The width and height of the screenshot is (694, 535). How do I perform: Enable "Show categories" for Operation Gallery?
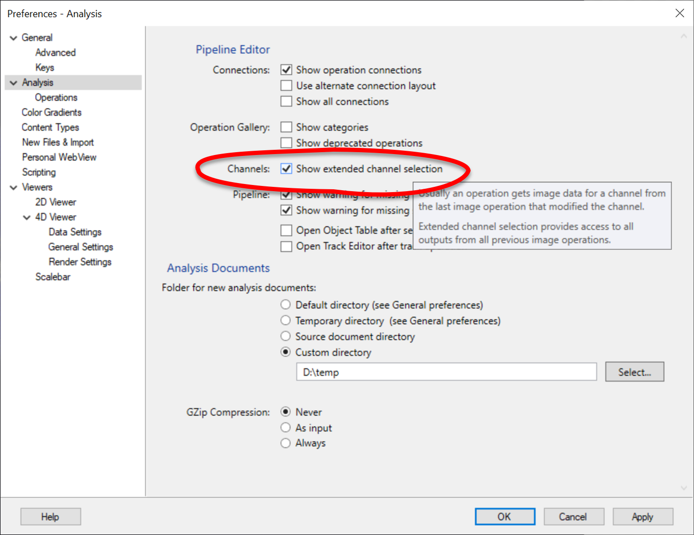pyautogui.click(x=286, y=127)
